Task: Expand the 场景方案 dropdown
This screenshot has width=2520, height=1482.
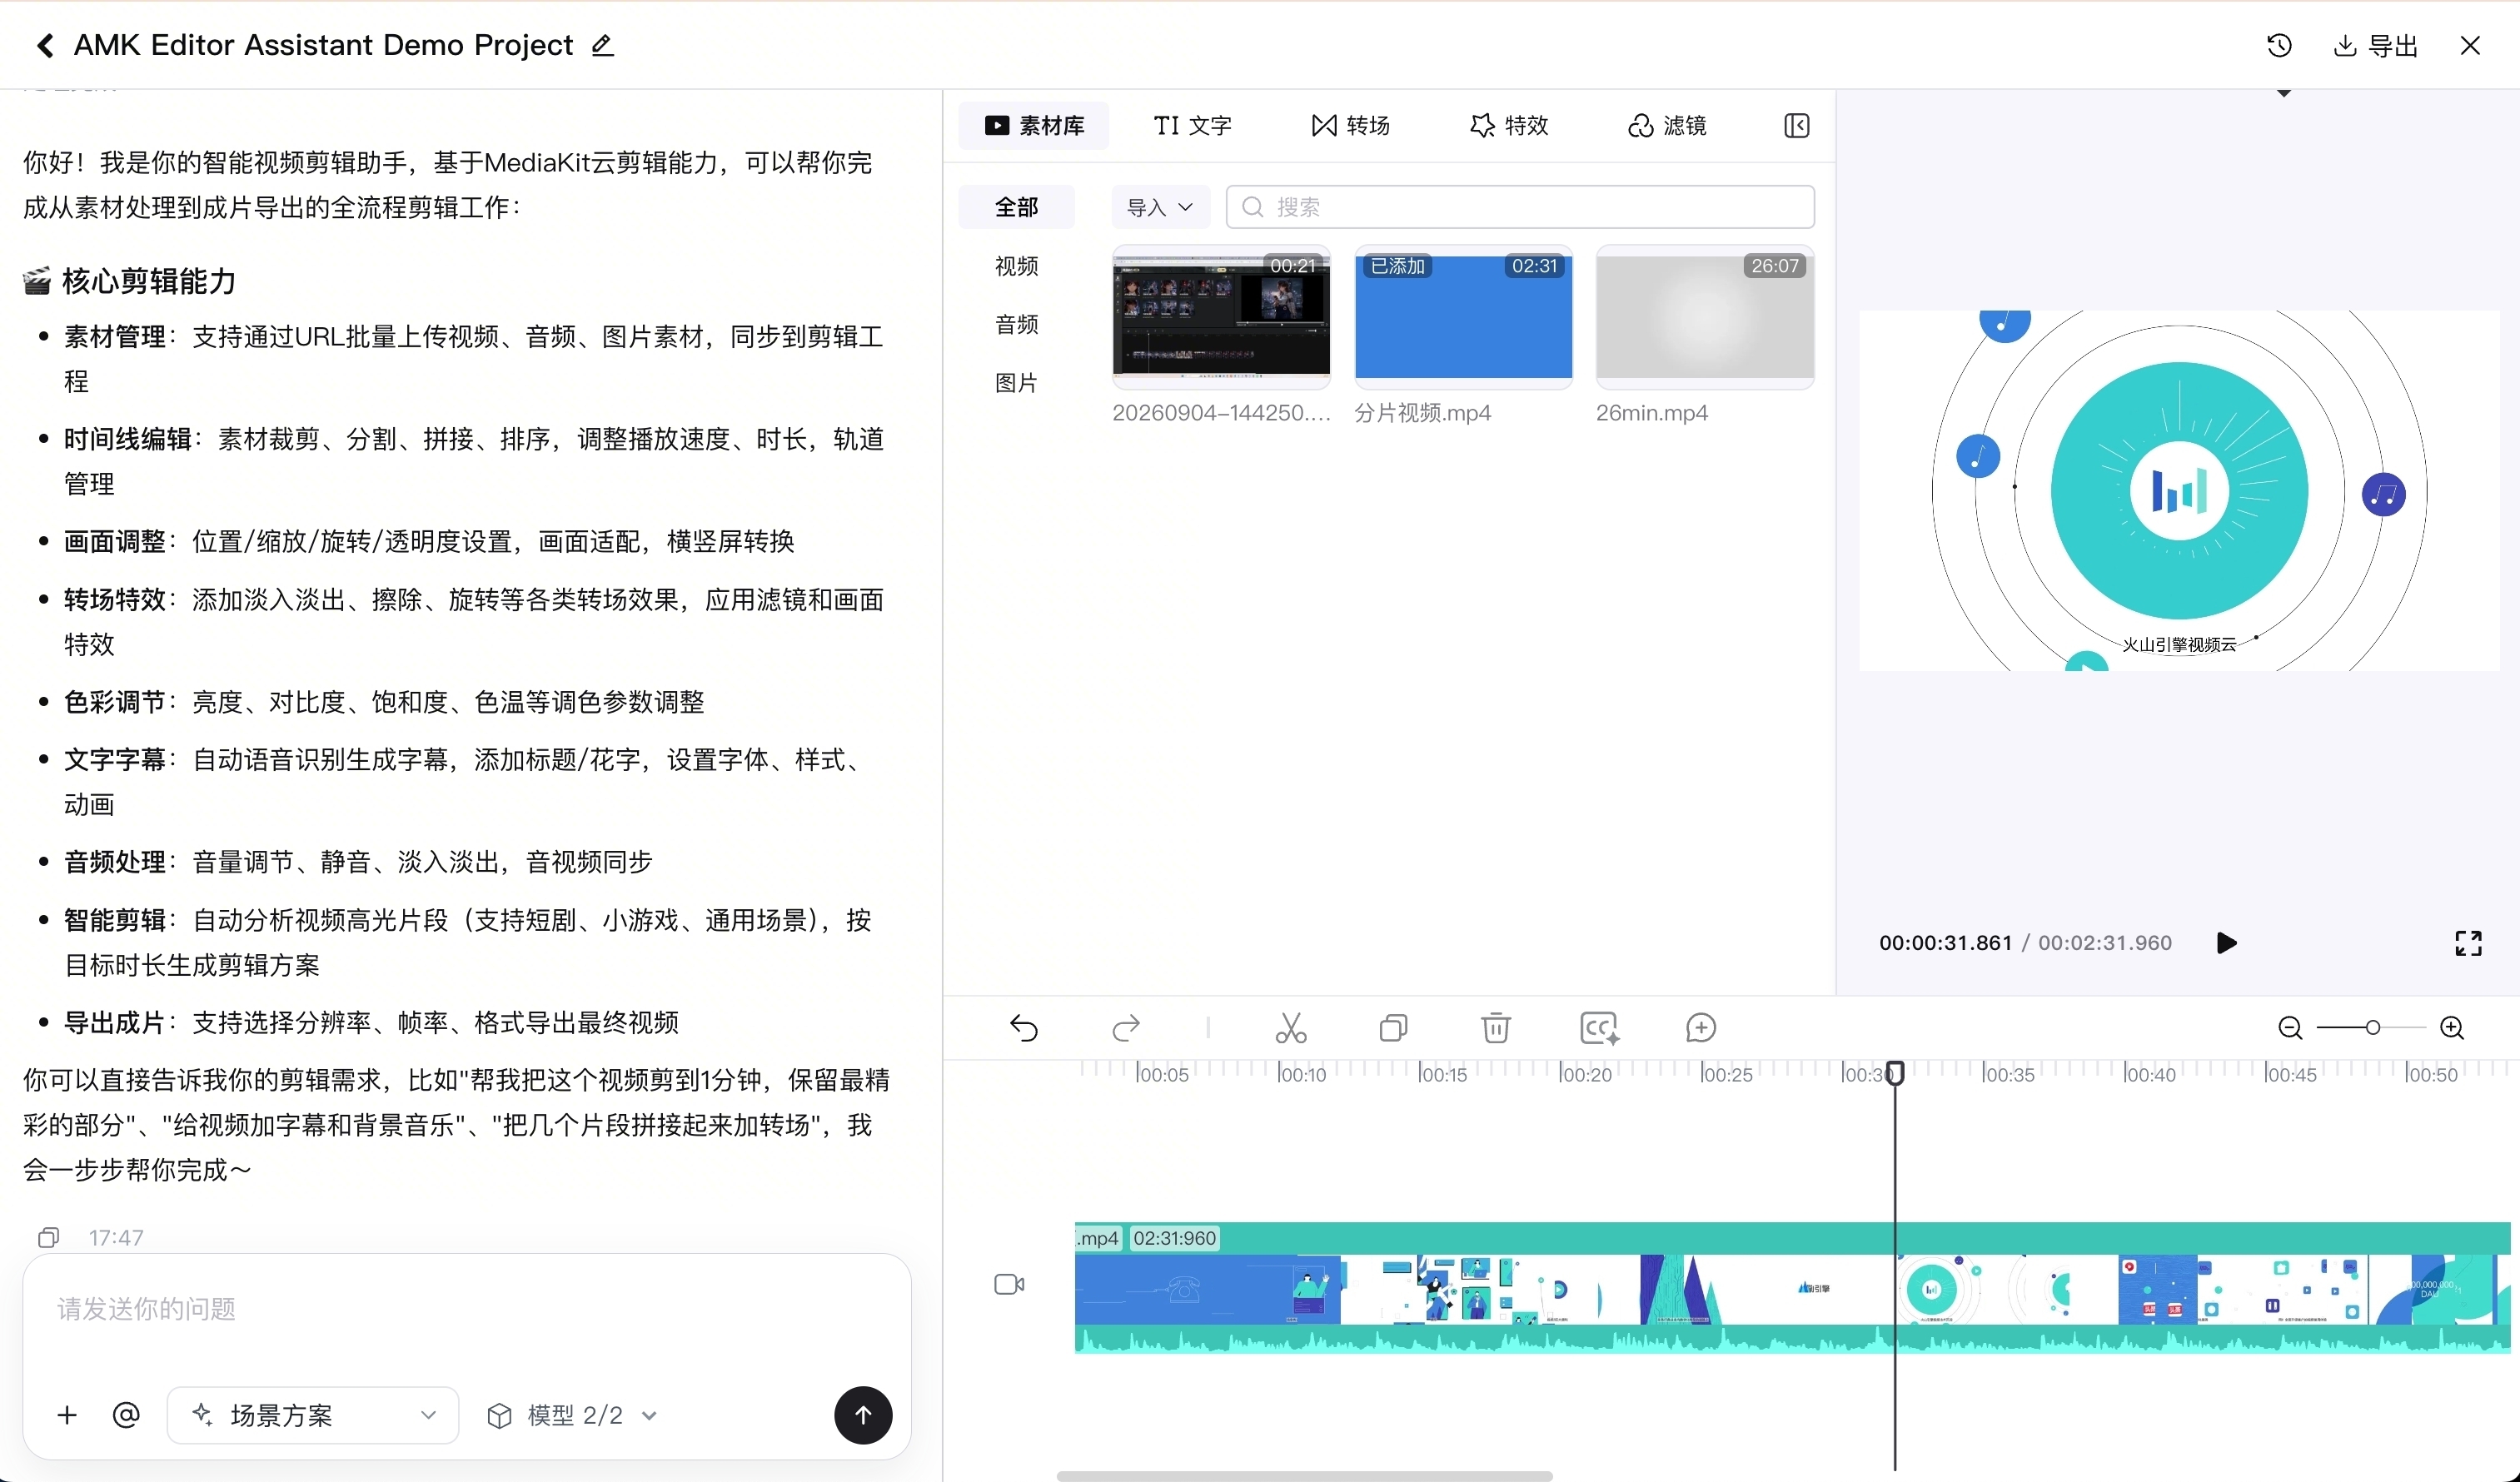Action: 312,1415
